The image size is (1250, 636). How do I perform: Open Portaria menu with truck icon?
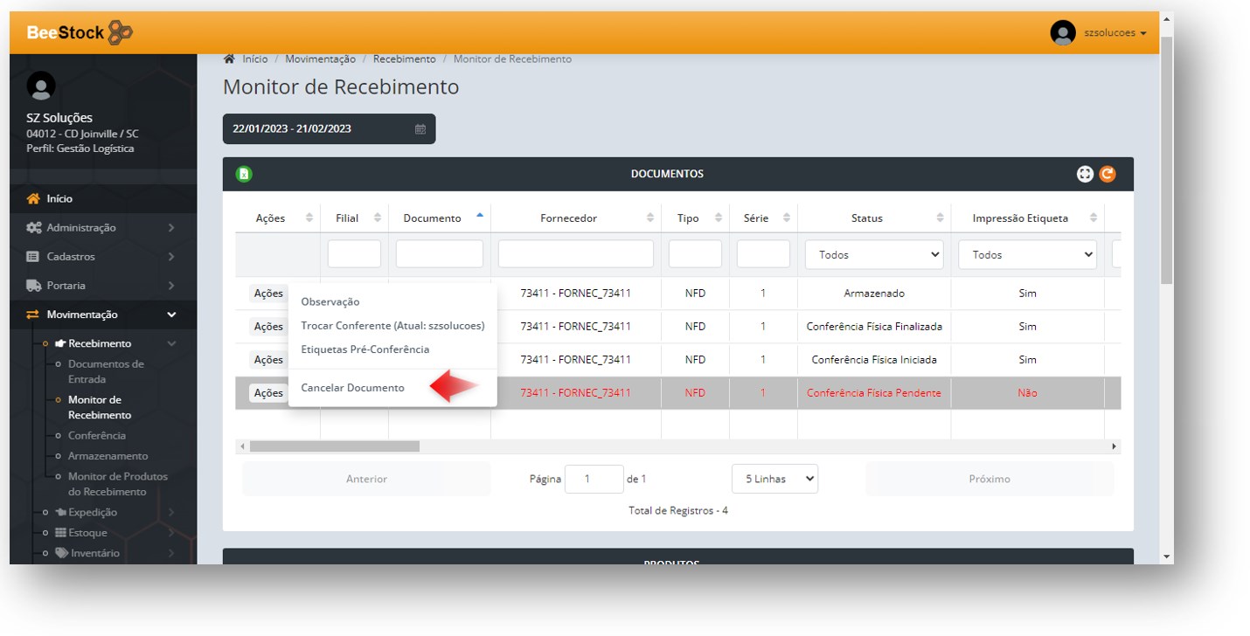[66, 286]
